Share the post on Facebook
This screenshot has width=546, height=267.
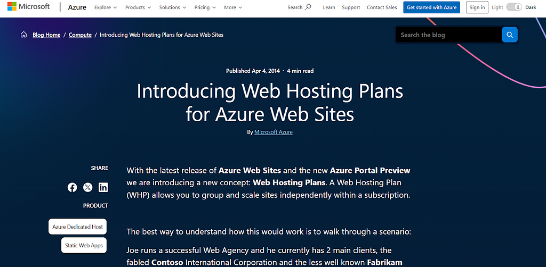[x=72, y=188]
